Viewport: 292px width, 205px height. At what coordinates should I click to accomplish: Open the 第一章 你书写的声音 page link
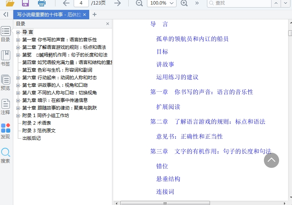[202, 92]
